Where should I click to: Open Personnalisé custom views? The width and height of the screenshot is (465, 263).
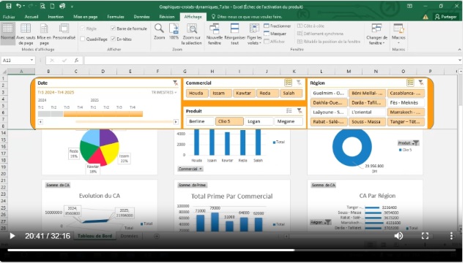pos(64,32)
